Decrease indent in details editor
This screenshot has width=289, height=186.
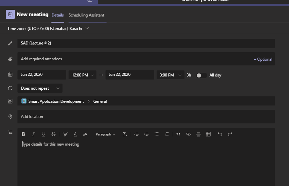pos(136,134)
